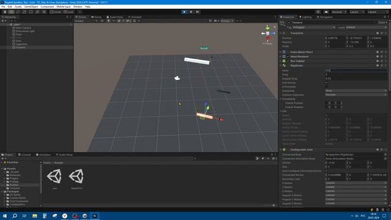Pause the game with the Pause button
This screenshot has height=220, width=391.
(x=191, y=12)
